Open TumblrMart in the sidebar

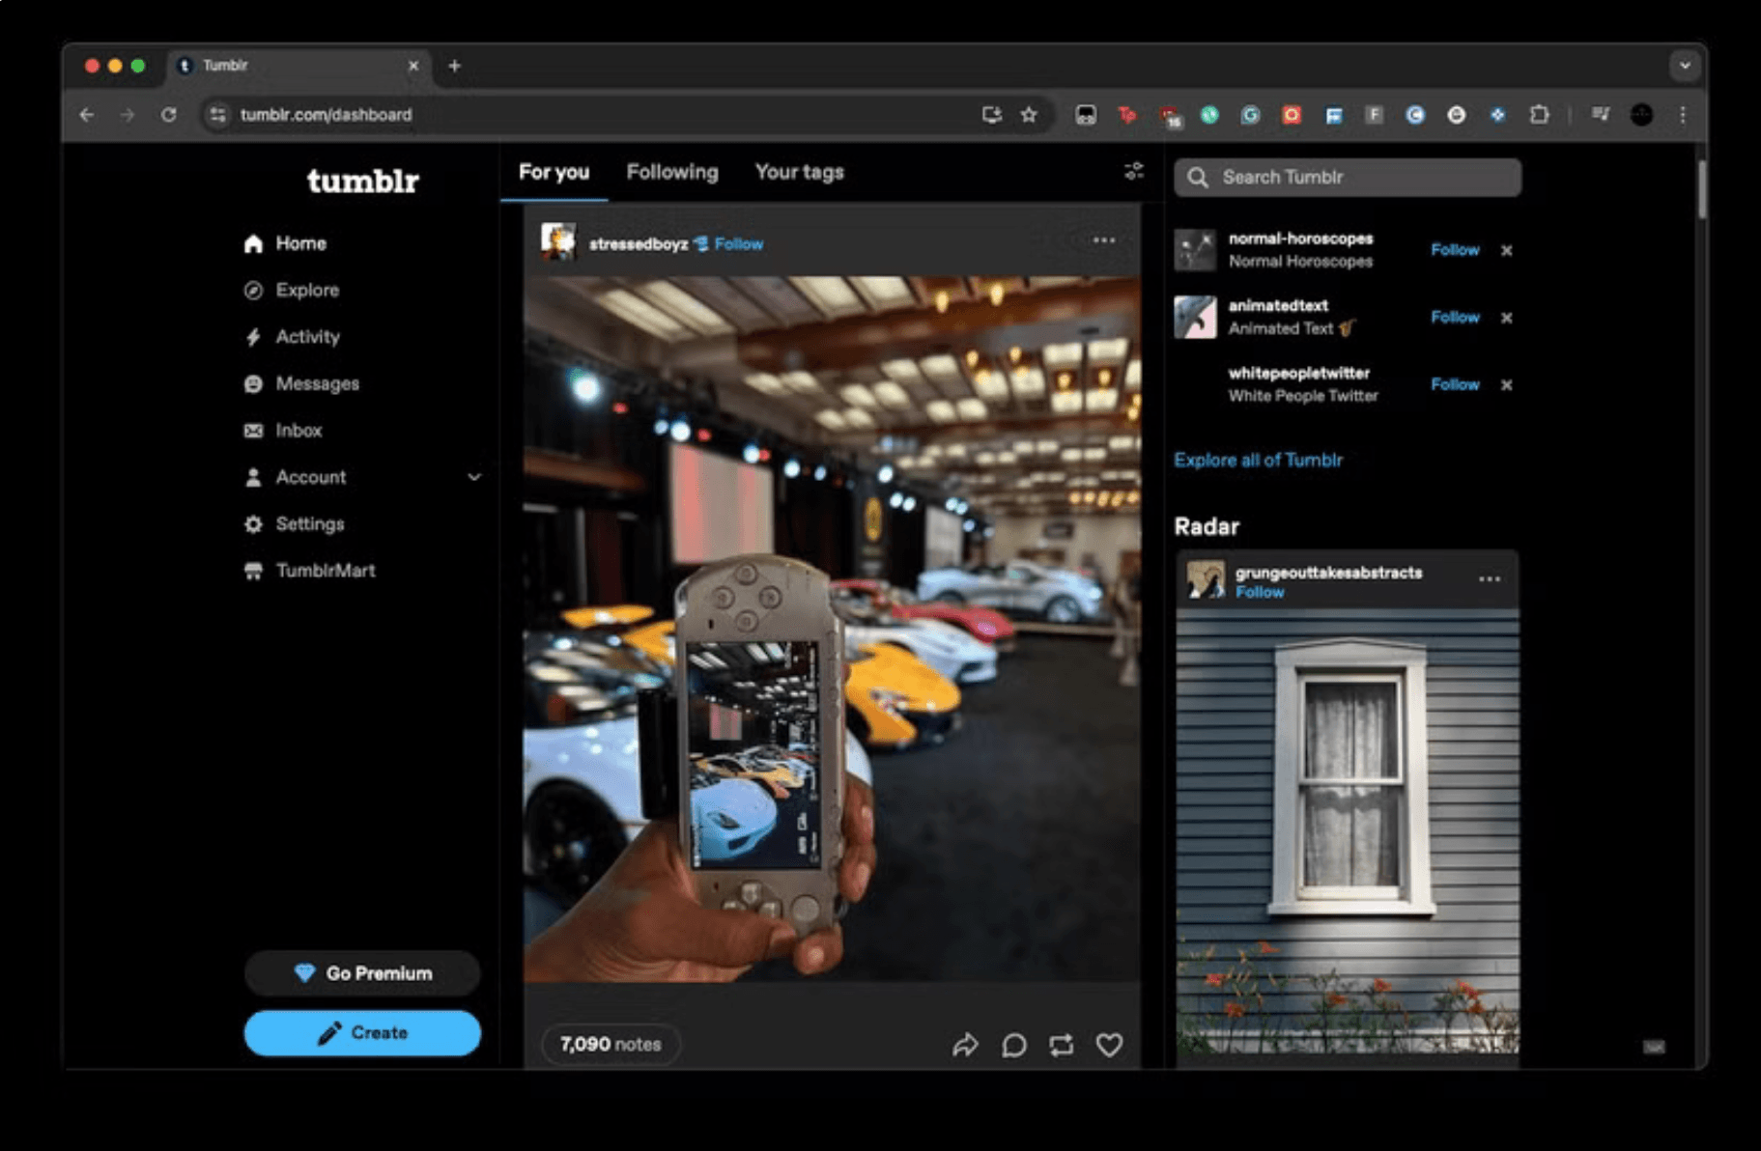pos(310,571)
